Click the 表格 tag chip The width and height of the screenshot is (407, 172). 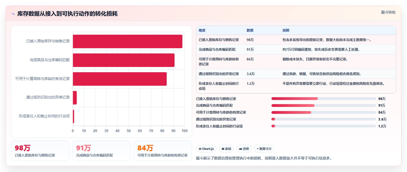point(226,149)
